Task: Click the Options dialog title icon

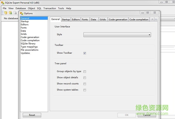Action: click(x=21, y=13)
